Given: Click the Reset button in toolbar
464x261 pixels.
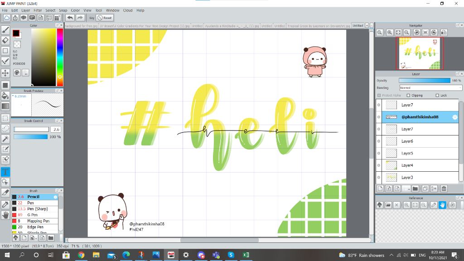Looking at the screenshot, I should coord(105,18).
